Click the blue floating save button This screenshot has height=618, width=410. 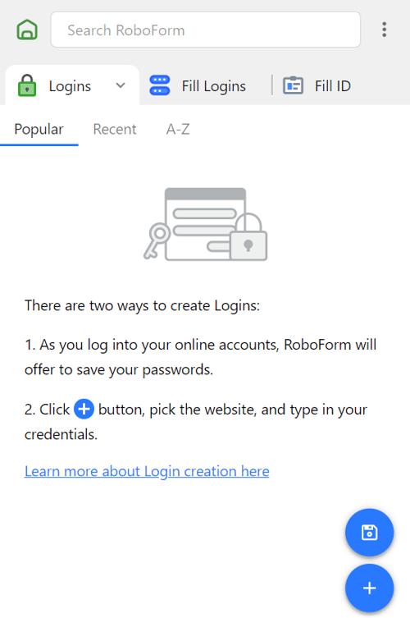coord(370,533)
